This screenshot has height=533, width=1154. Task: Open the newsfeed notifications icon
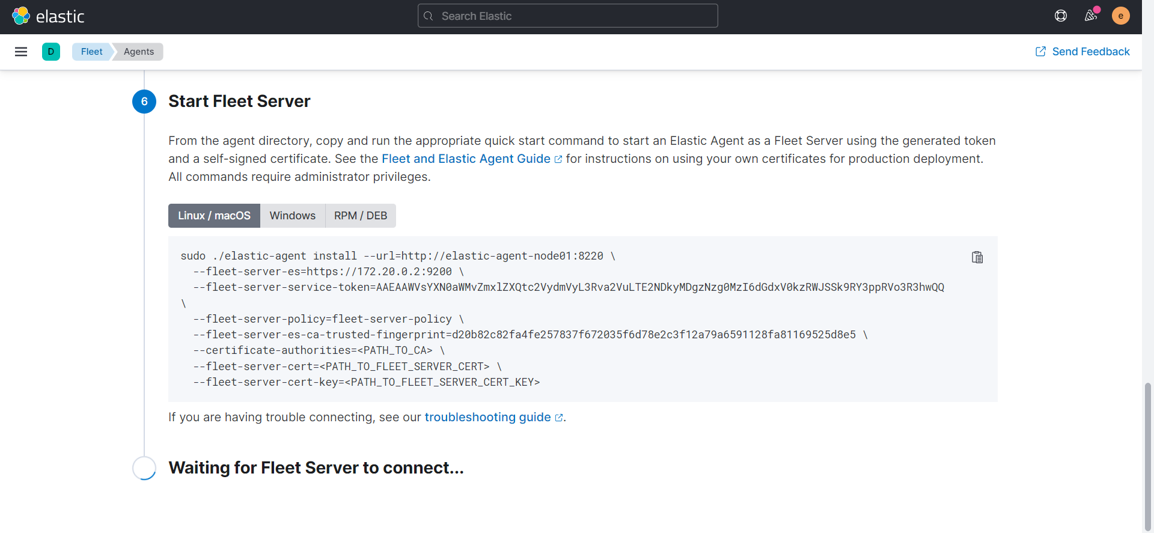click(x=1091, y=16)
